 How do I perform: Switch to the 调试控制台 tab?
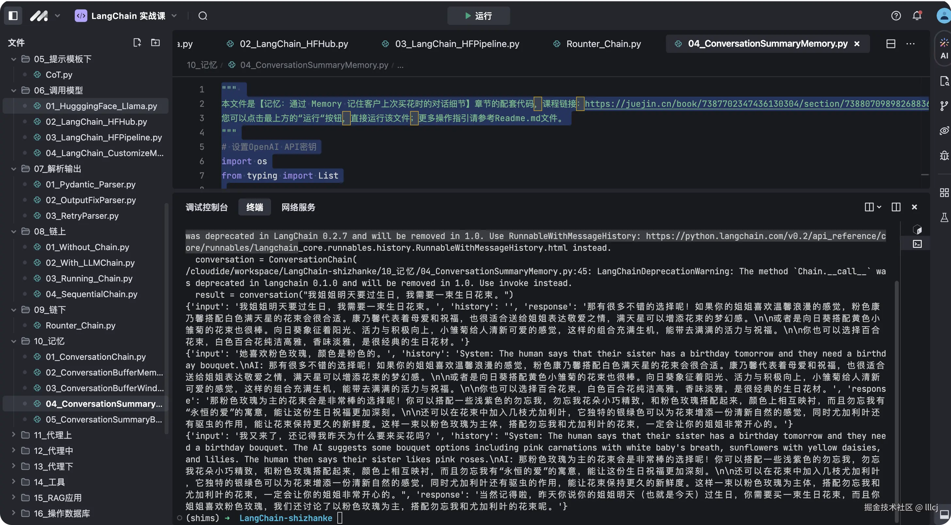coord(206,207)
